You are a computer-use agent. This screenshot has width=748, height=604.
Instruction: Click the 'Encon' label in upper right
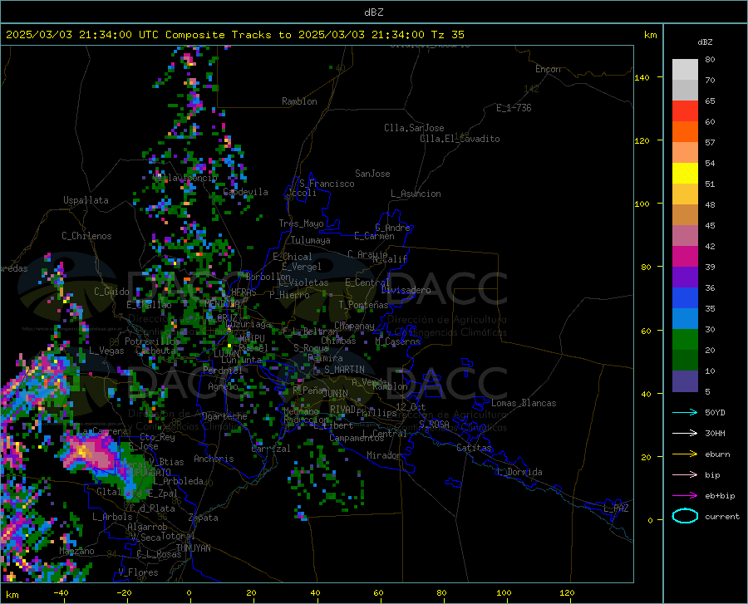548,69
